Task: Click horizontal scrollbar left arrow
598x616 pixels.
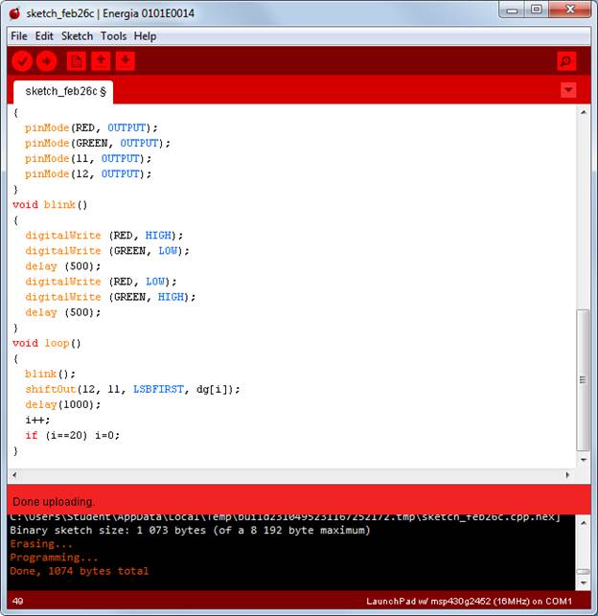Action: click(14, 475)
